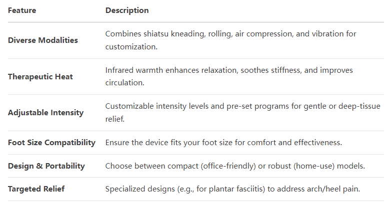The height and width of the screenshot is (202, 386).
Task: Select the Targeted Relief feature label
Action: (36, 189)
